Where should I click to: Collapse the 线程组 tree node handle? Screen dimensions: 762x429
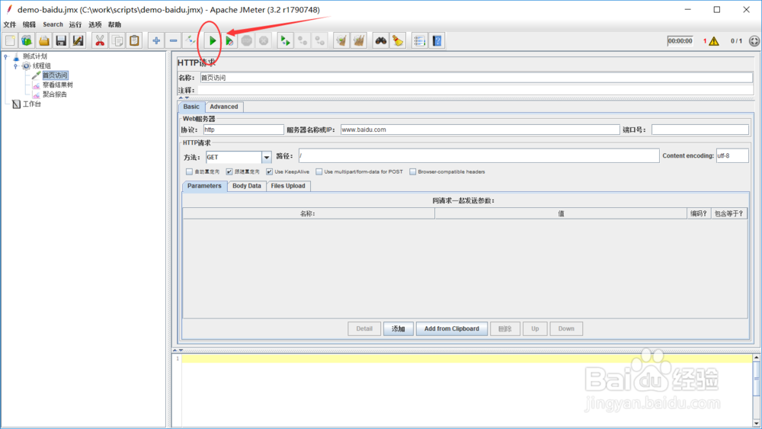(15, 66)
